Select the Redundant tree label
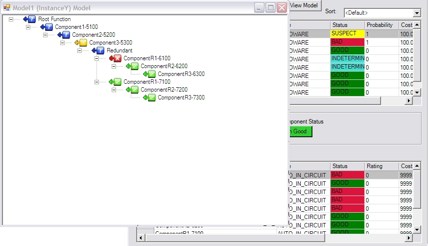This screenshot has height=246, width=428. [119, 50]
